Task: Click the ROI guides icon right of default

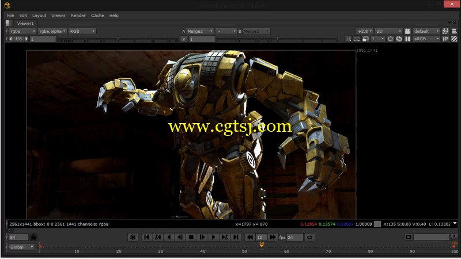Action: point(445,31)
